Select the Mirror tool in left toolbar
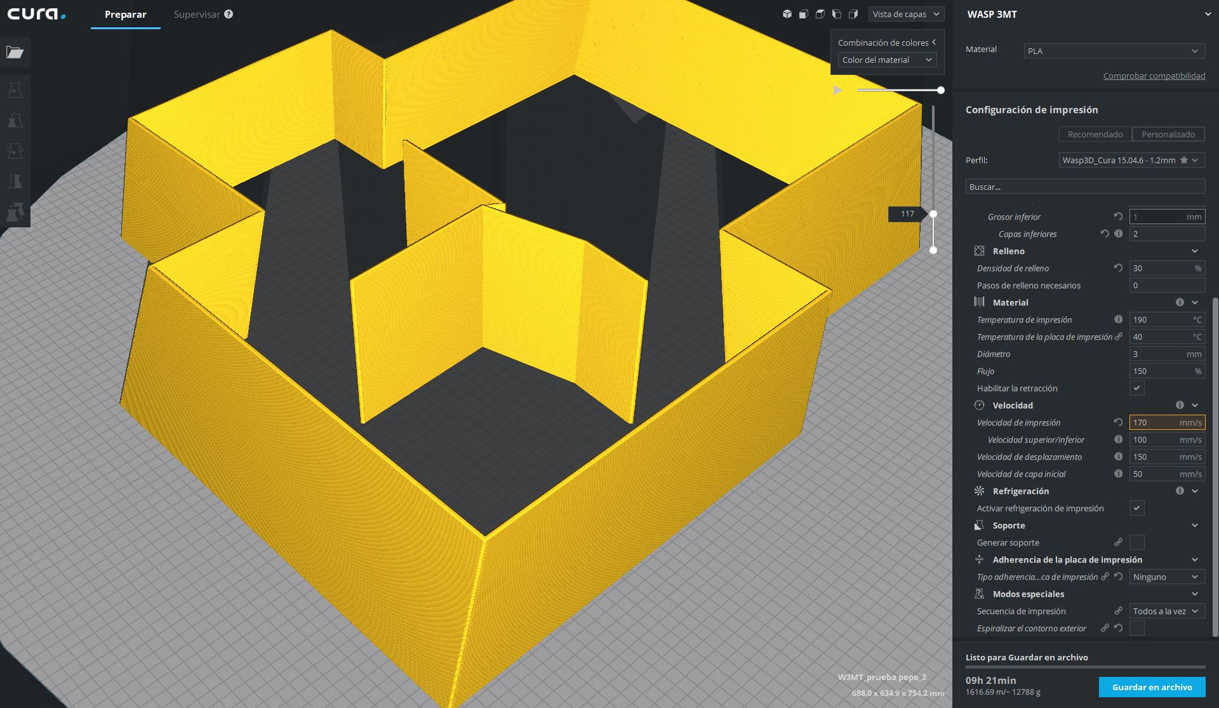Image resolution: width=1219 pixels, height=708 pixels. (x=15, y=181)
